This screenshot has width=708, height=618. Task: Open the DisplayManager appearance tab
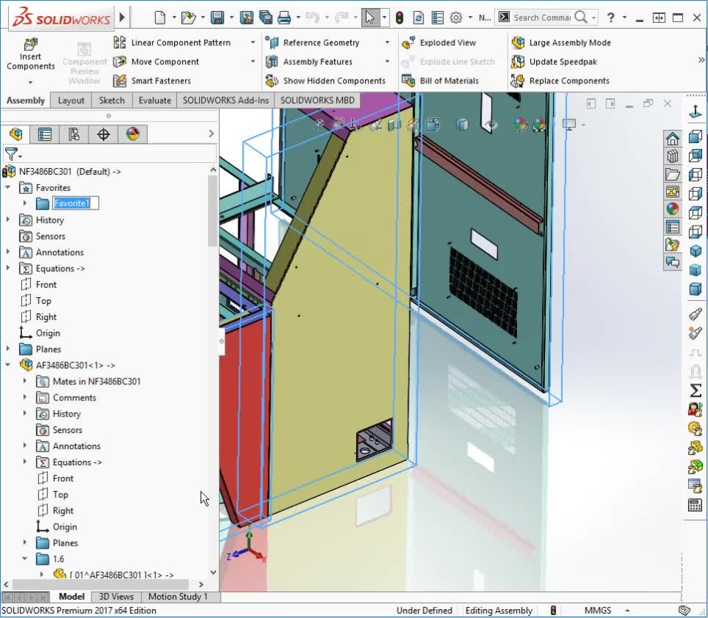point(132,133)
